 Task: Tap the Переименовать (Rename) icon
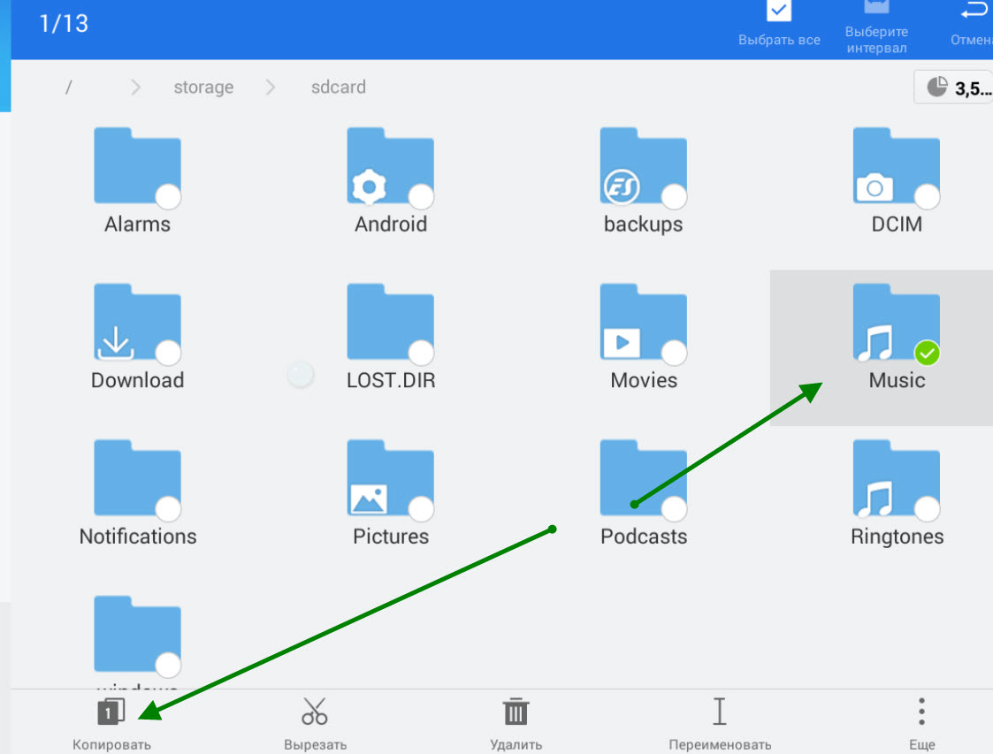(719, 711)
